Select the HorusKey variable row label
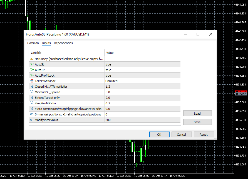Viewport: 248px width, 179px height. (x=69, y=59)
